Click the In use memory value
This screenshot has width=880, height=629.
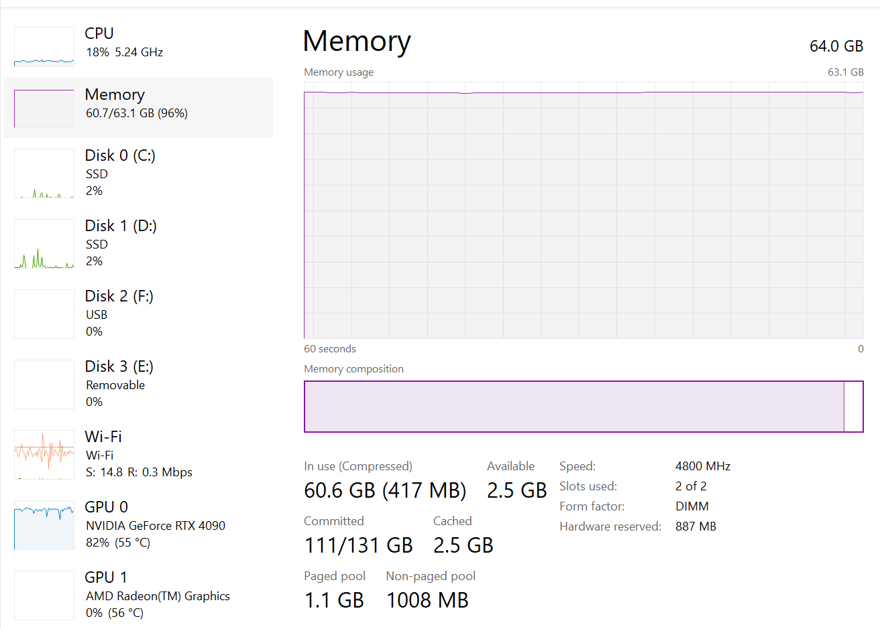(x=384, y=490)
